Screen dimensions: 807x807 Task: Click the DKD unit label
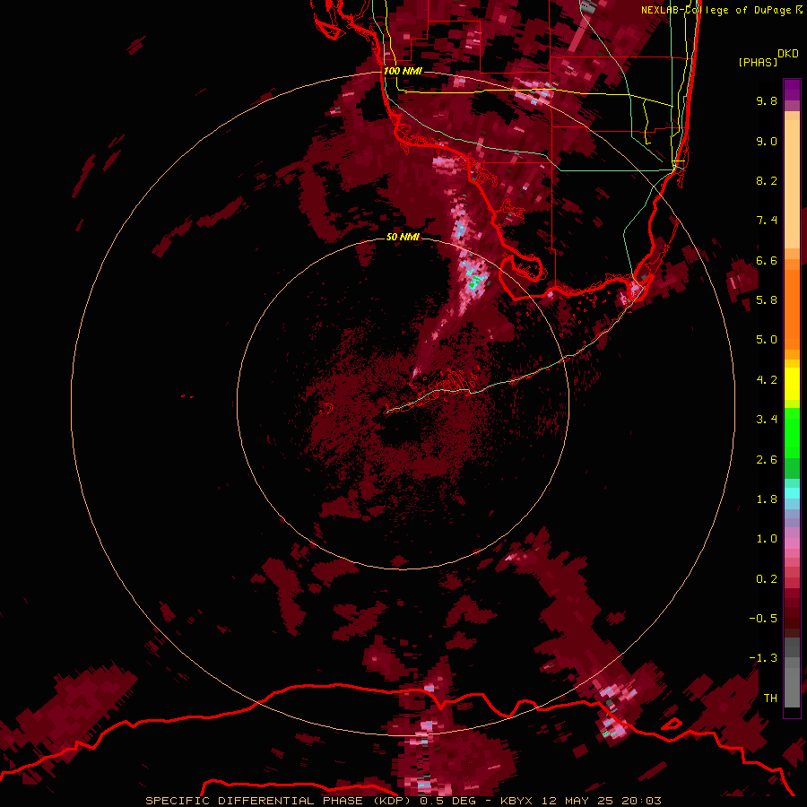tap(787, 54)
